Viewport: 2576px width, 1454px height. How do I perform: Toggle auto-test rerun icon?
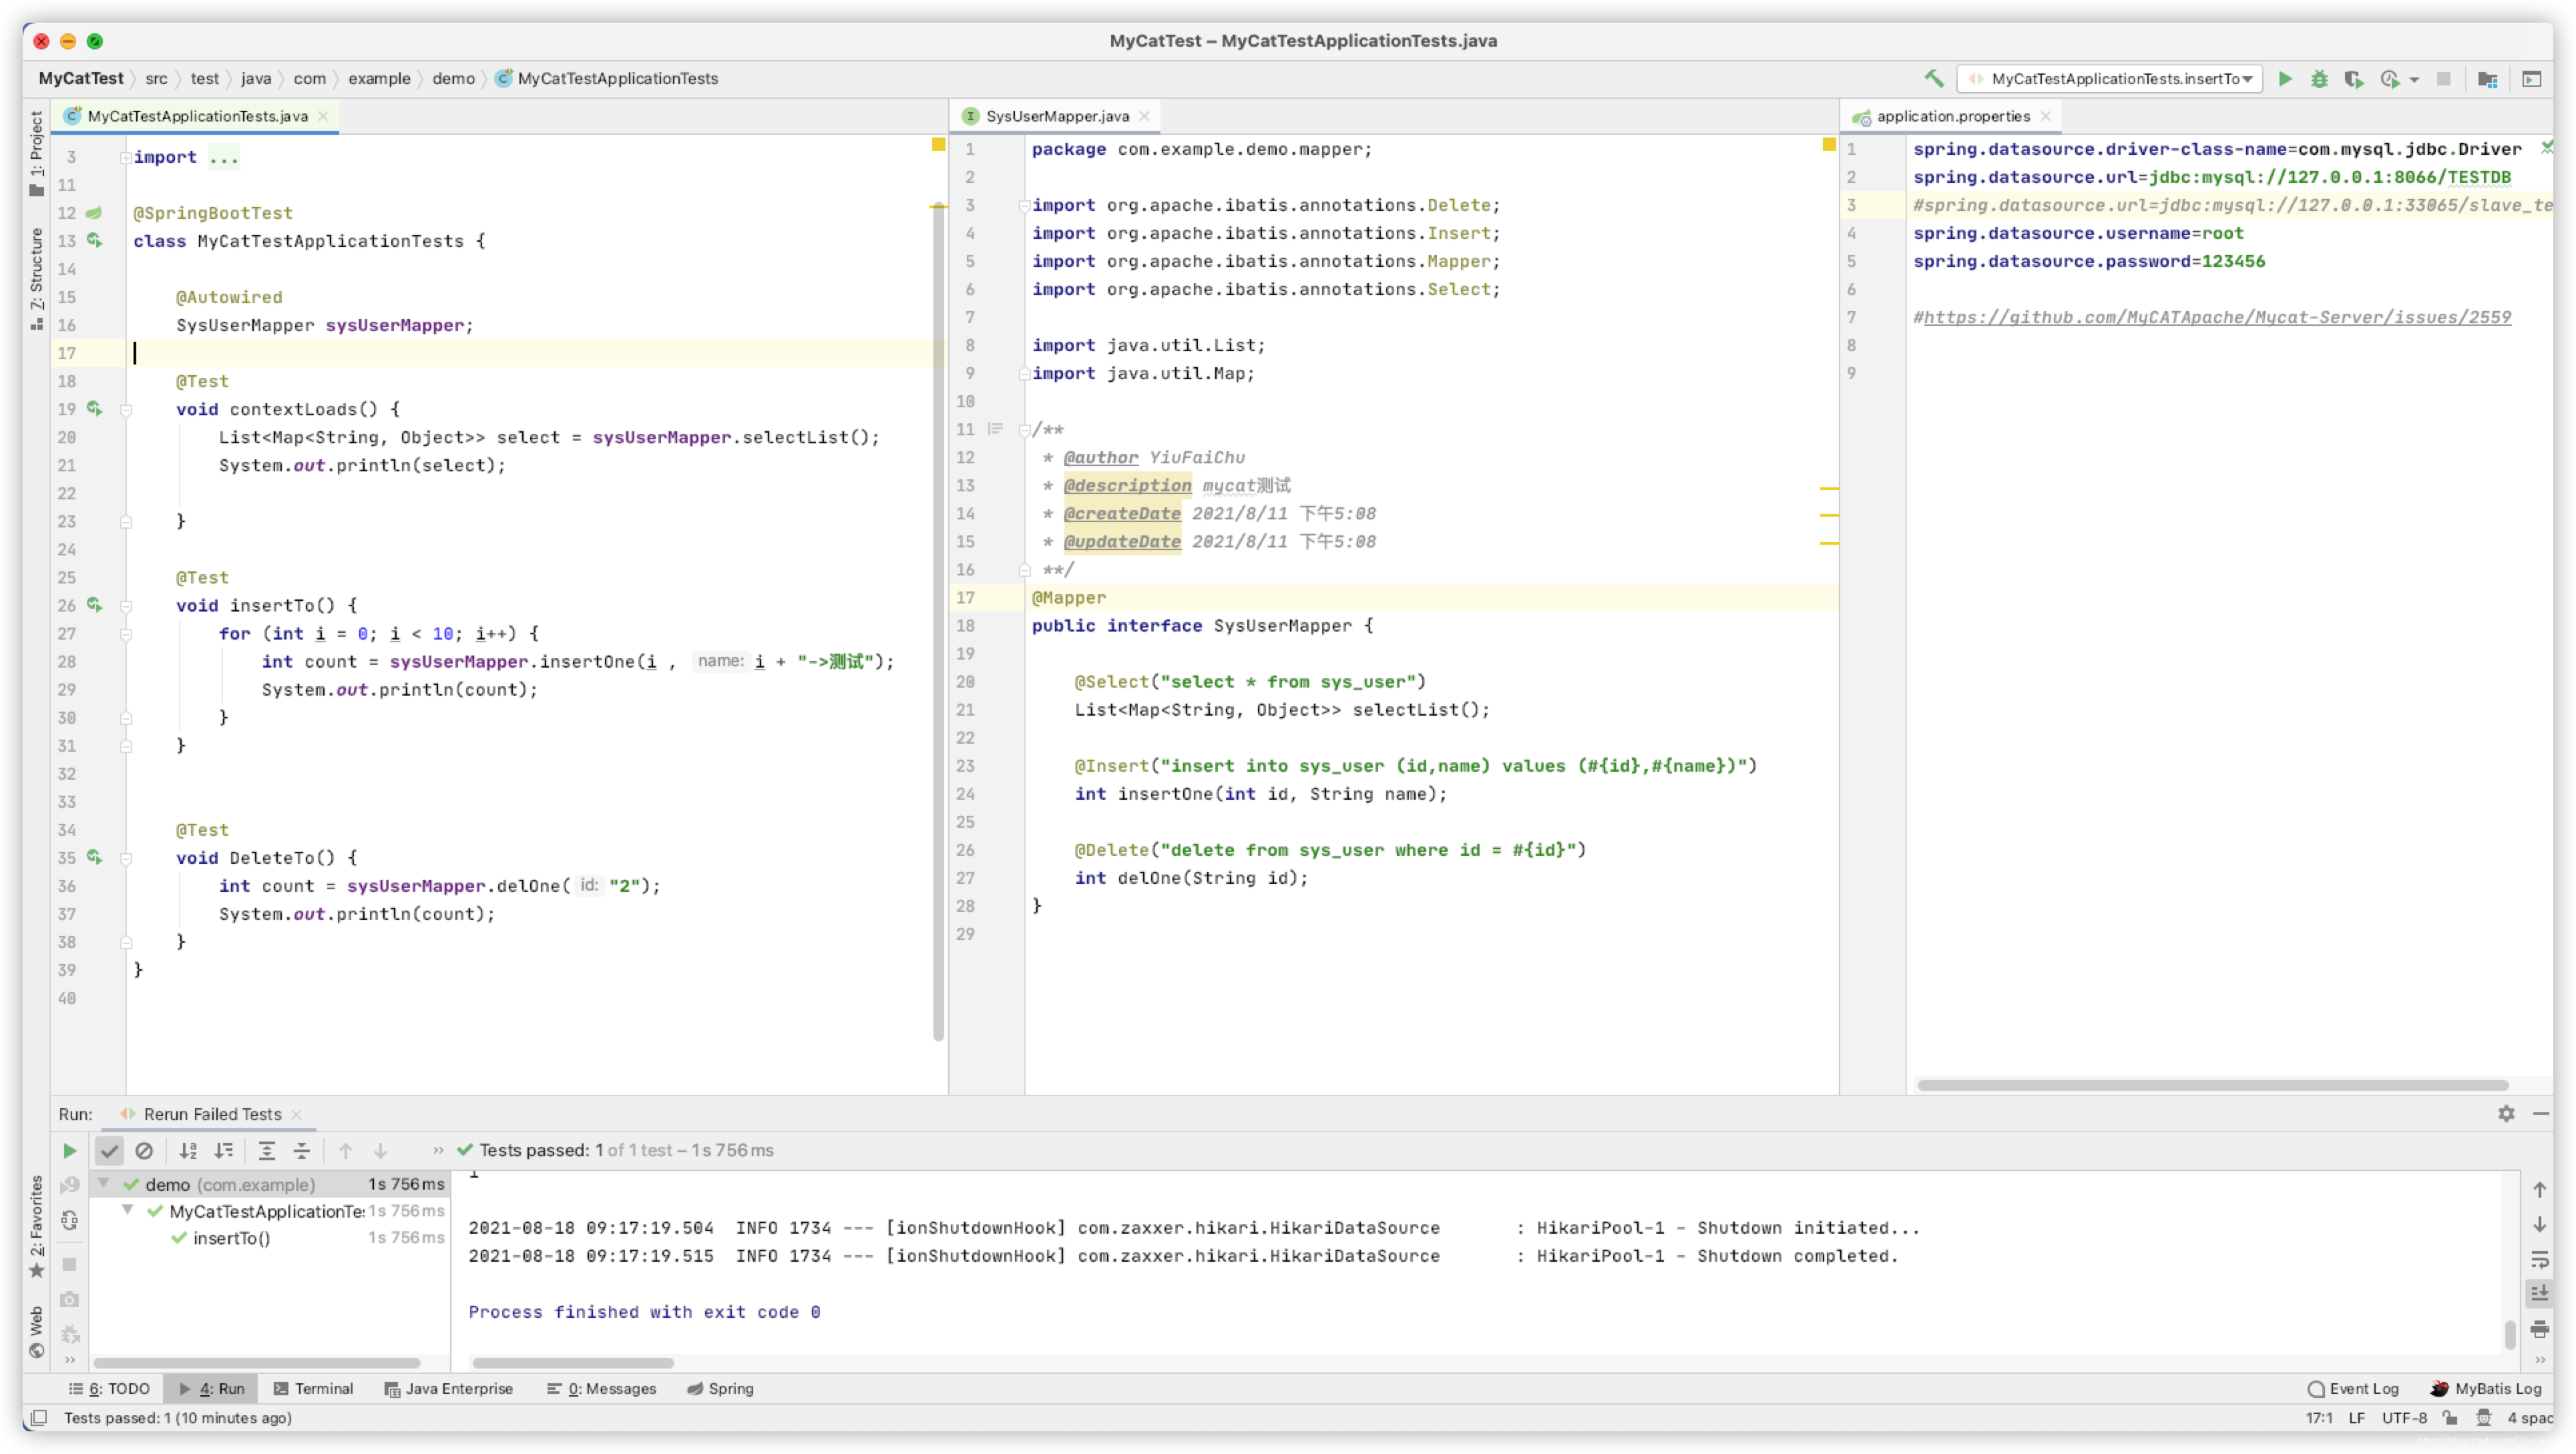(69, 1219)
